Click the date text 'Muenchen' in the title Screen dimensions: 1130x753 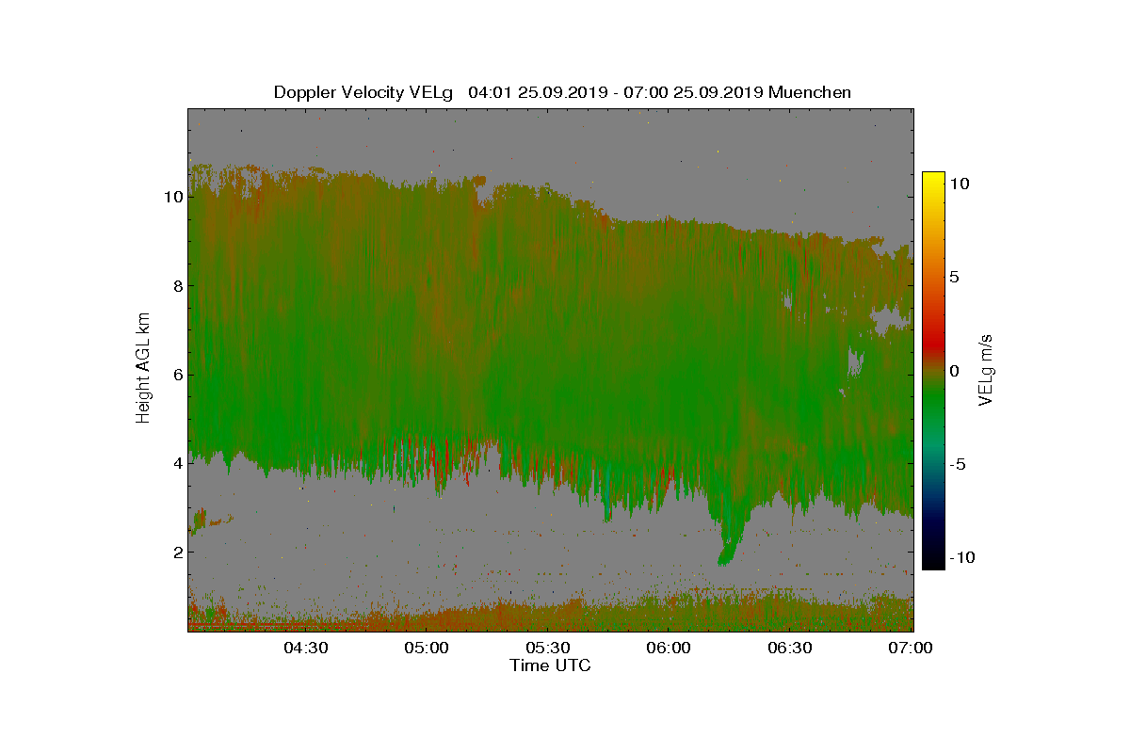[810, 92]
